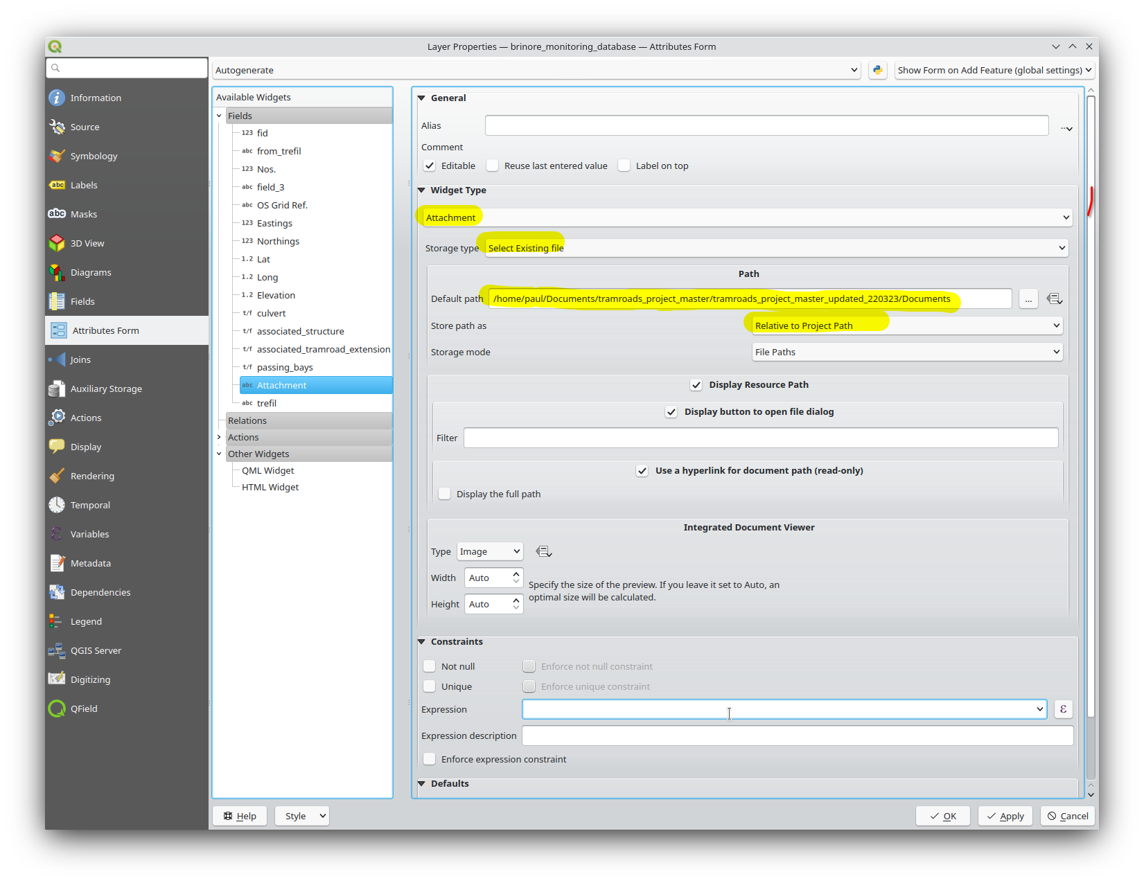The image size is (1144, 883).
Task: Uncheck the Editable checkbox
Action: [x=430, y=166]
